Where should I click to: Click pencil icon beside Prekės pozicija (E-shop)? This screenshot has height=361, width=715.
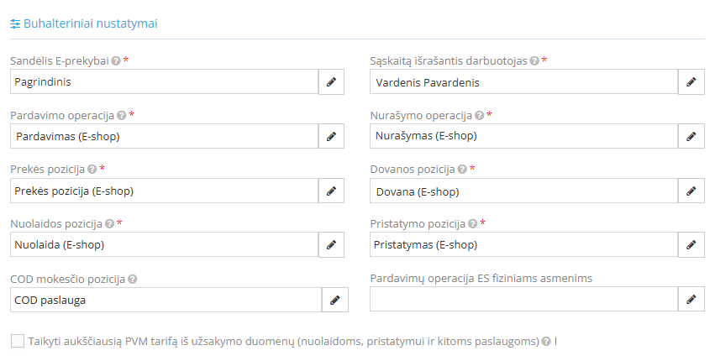pos(331,191)
